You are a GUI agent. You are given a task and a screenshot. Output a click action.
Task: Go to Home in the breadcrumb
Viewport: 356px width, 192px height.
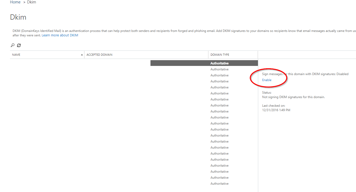click(15, 2)
